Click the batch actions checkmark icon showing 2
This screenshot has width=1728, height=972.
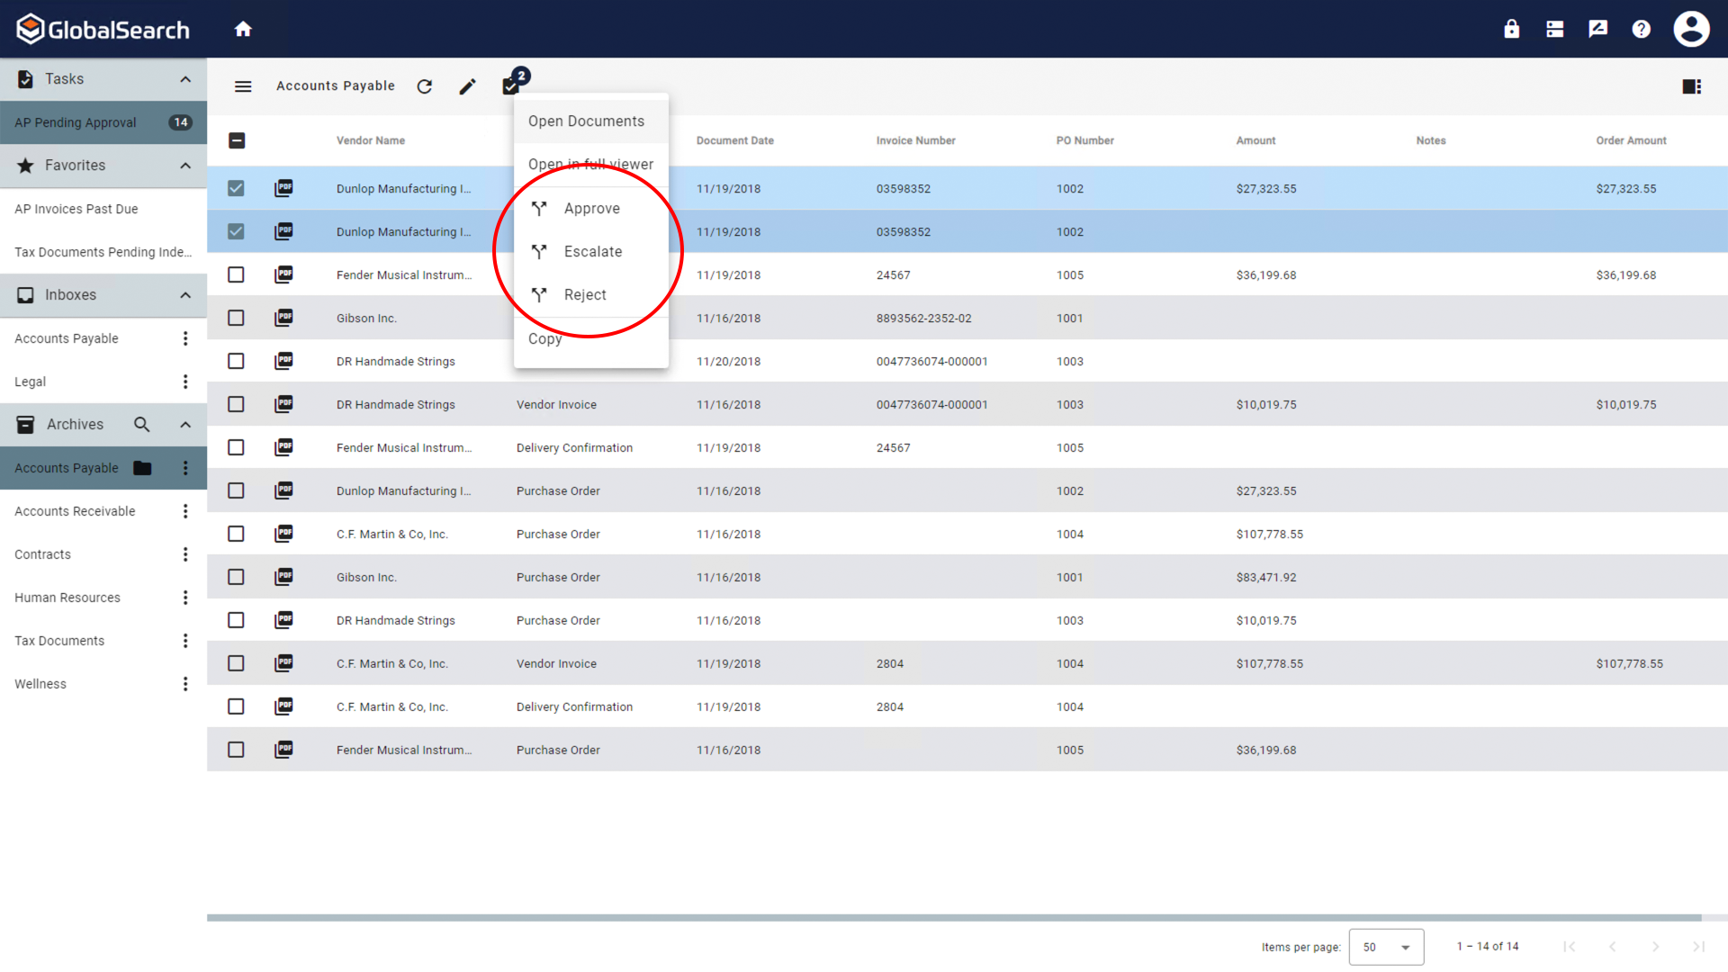[510, 85]
